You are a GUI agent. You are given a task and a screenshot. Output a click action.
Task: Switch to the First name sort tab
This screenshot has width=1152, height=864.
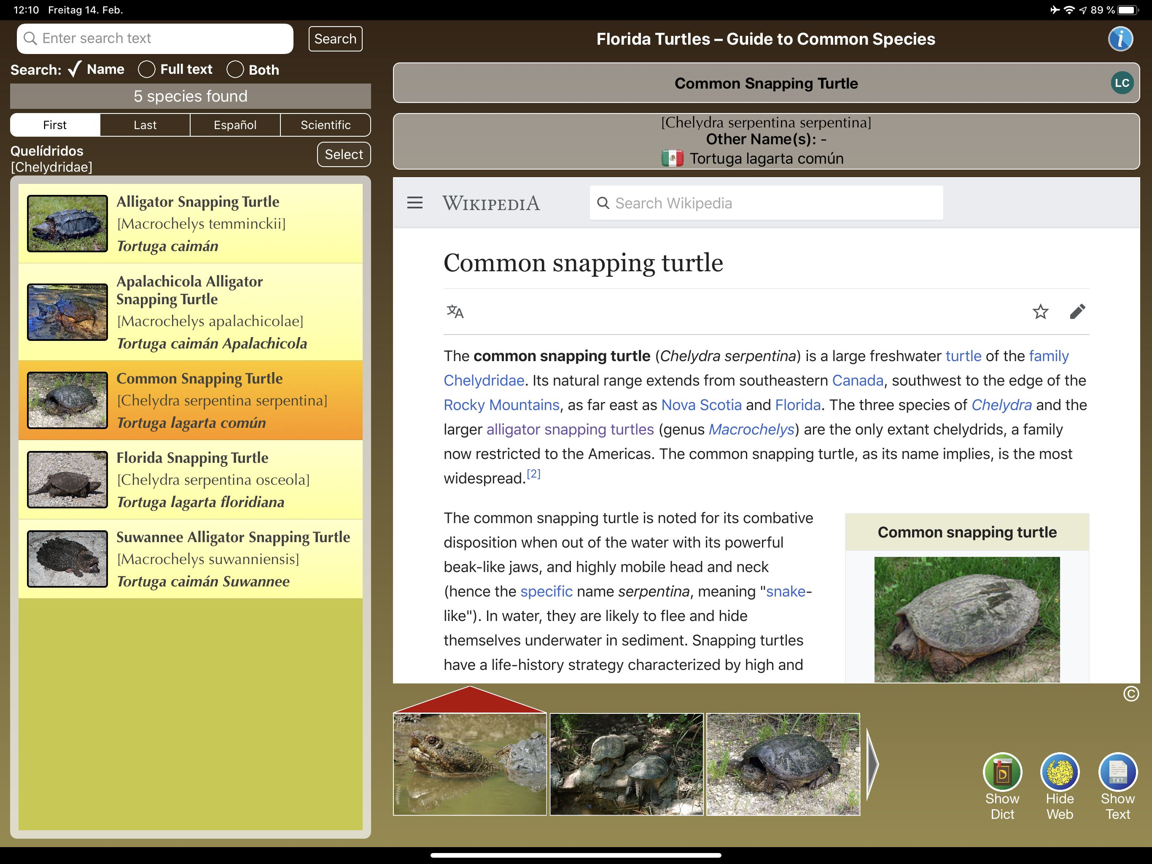tap(55, 125)
